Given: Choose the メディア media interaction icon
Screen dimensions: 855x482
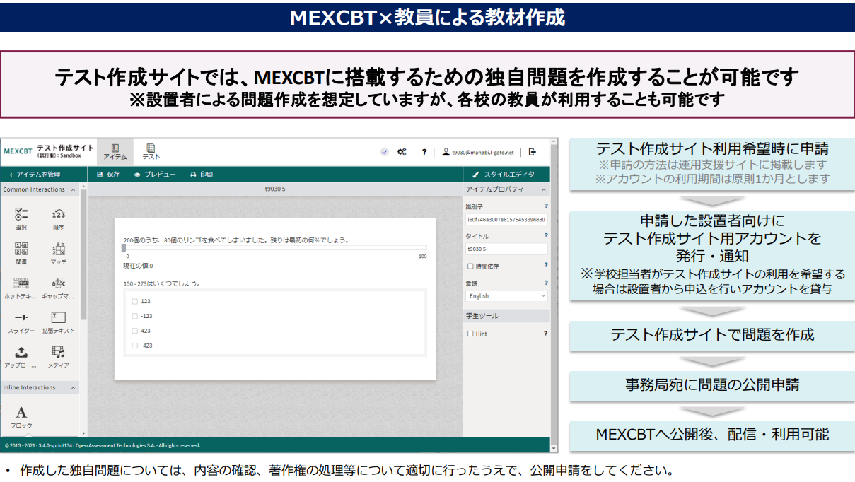Looking at the screenshot, I should (59, 351).
